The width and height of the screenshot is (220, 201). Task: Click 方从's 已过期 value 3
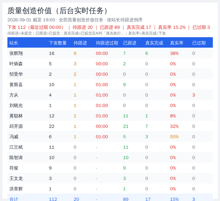(194, 95)
